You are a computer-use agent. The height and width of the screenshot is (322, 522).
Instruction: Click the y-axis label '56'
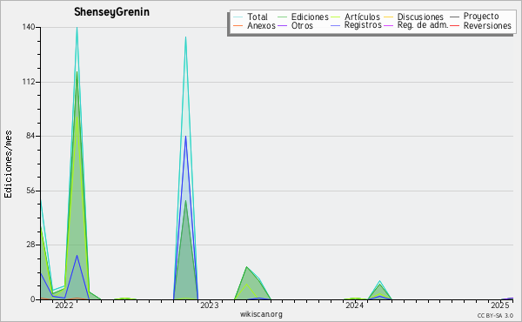(x=31, y=191)
